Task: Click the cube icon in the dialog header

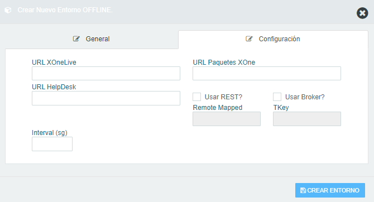Action: (x=8, y=10)
